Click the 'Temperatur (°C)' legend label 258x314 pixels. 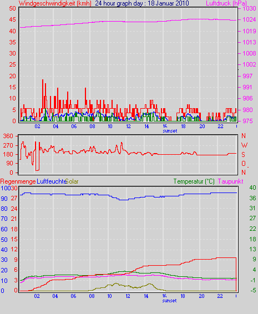tap(194, 181)
